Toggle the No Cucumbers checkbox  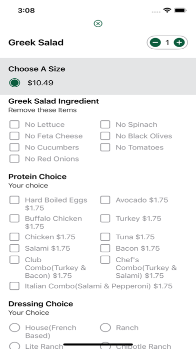14,147
